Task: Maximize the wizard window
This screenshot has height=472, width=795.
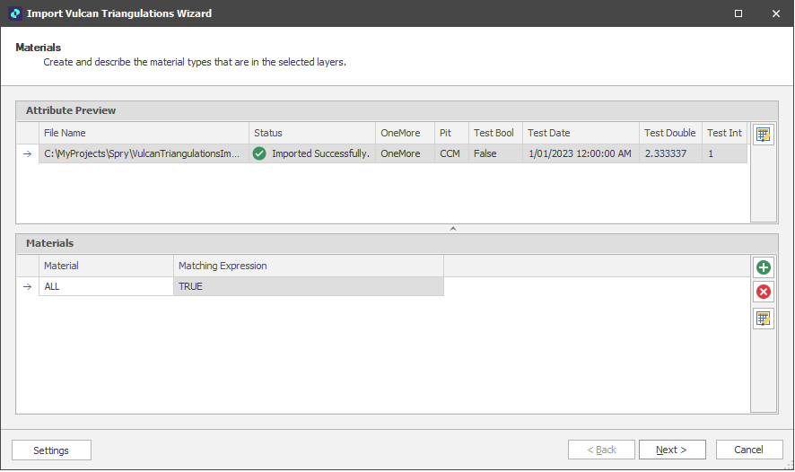Action: pos(738,13)
